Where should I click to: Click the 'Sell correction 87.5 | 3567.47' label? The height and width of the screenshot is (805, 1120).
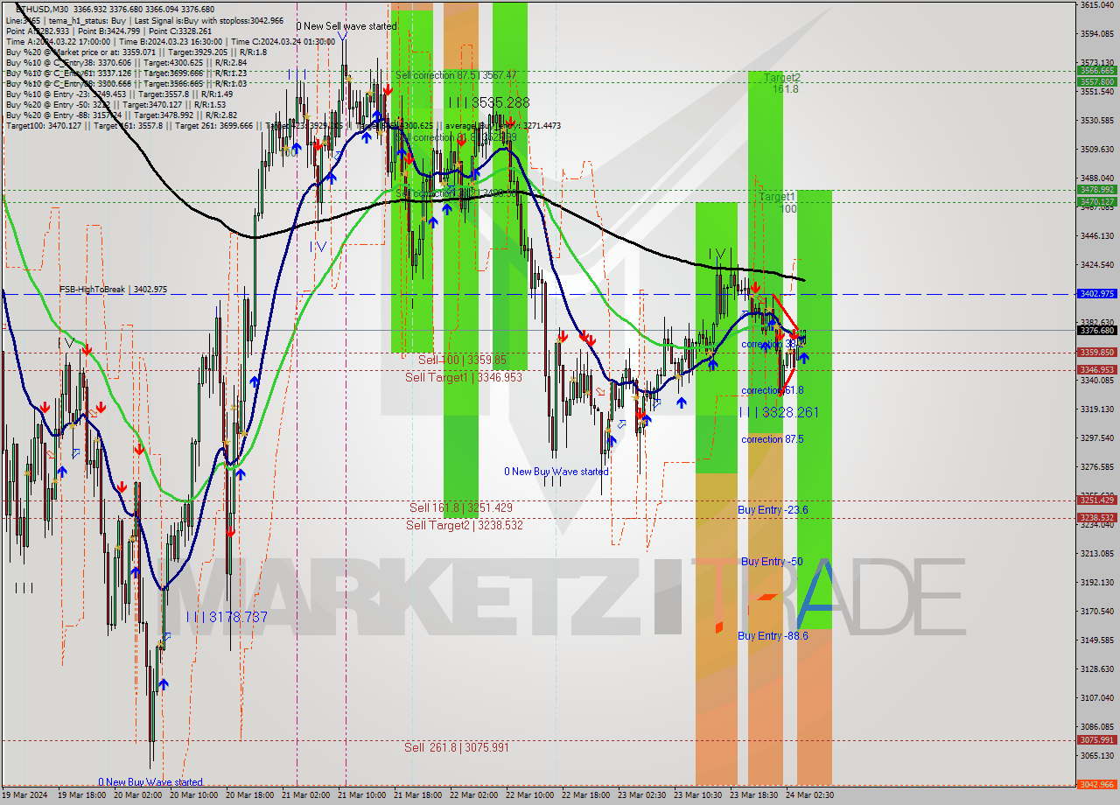456,75
